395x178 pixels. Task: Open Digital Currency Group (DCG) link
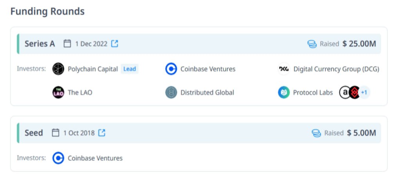336,69
